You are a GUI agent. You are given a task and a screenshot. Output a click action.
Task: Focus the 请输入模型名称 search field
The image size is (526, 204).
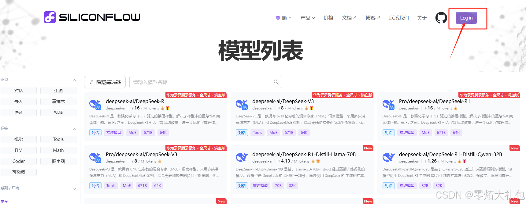(200, 82)
